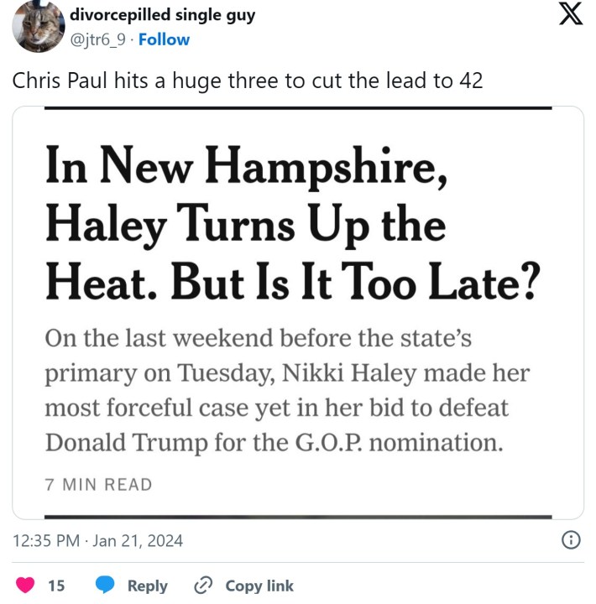Open the tweet timestamp Jan 21, 2024

point(98,541)
